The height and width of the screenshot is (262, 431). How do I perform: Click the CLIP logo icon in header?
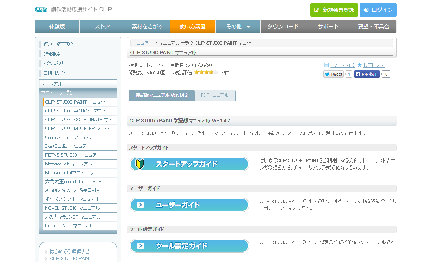pos(41,10)
